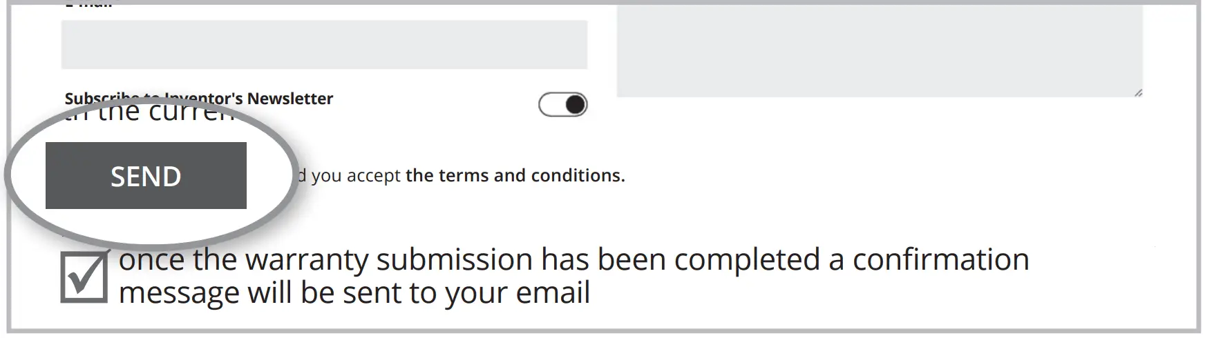Click the checkmark box icon
The height and width of the screenshot is (338, 1205).
[x=84, y=276]
